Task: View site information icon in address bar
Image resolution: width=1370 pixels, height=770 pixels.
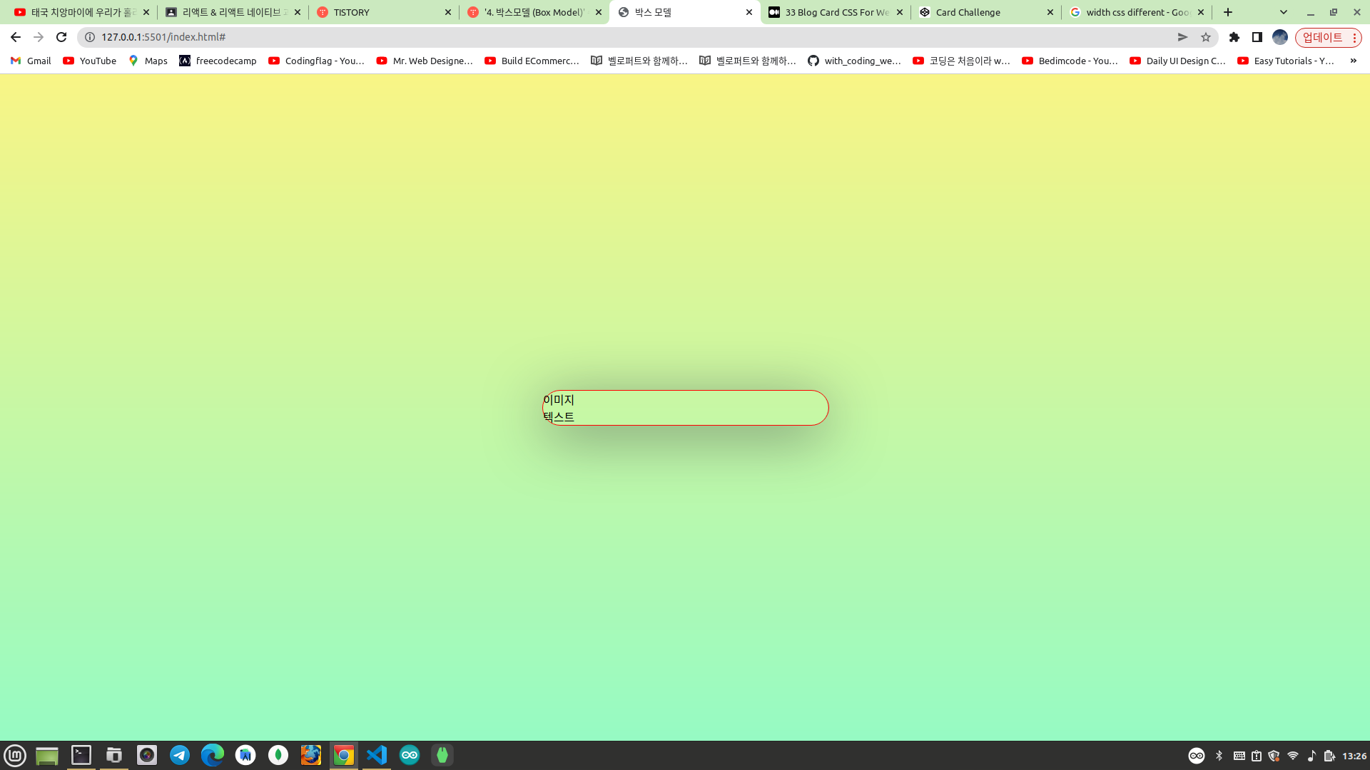Action: pos(90,37)
